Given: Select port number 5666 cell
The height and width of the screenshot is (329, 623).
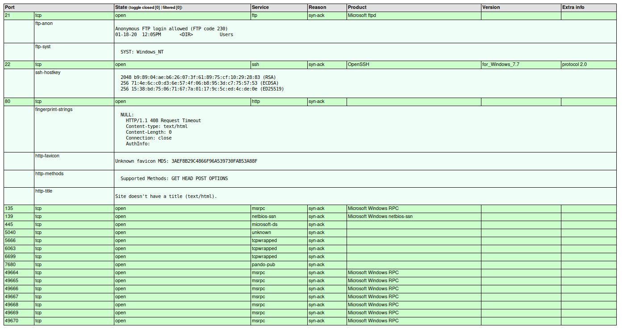Looking at the screenshot, I should 19,241.
